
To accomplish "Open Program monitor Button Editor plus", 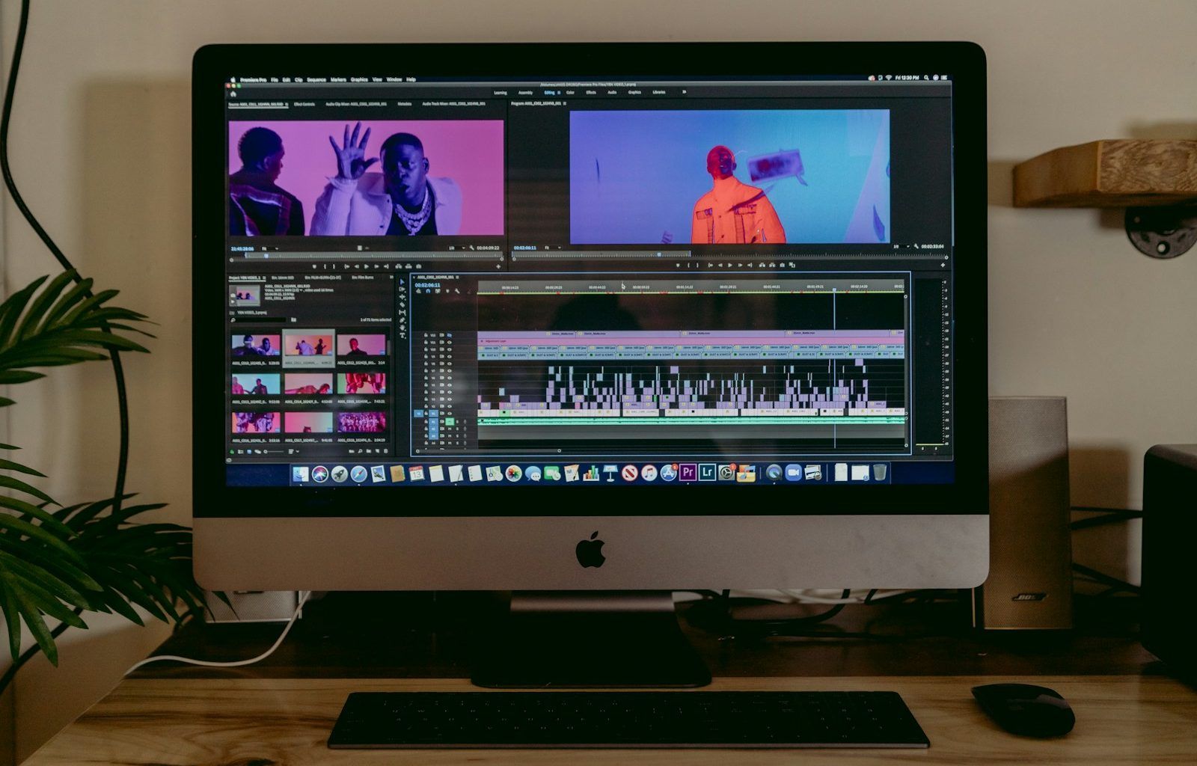I will [x=943, y=265].
